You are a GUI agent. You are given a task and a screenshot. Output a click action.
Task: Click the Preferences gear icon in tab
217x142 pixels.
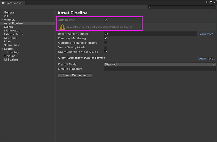3,3
